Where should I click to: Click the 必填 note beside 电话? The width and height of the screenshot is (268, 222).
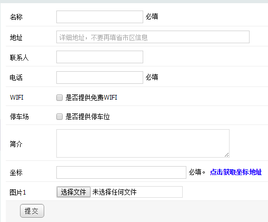coord(152,77)
